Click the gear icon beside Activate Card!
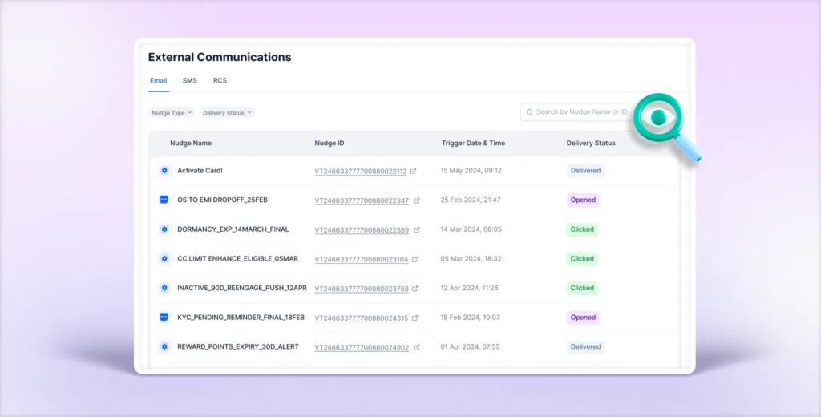Viewport: 821px width, 417px height. 164,171
